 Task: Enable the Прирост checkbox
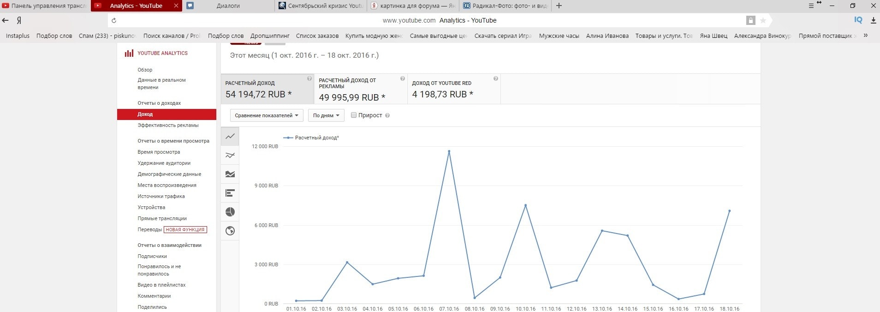(354, 115)
